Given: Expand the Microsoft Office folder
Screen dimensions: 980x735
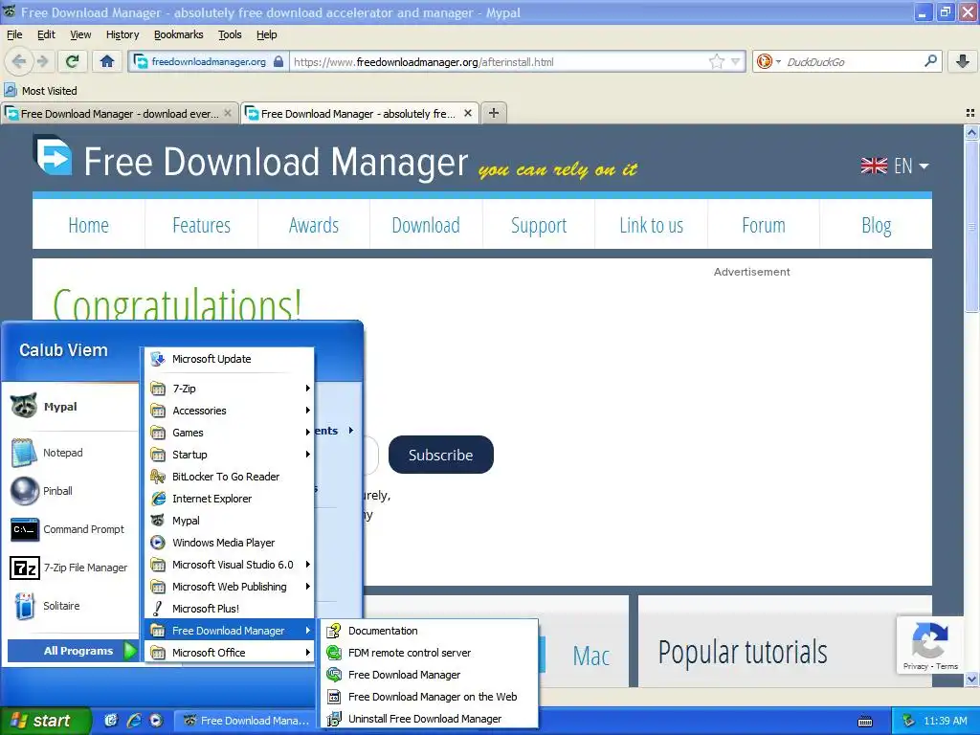Looking at the screenshot, I should [x=230, y=653].
